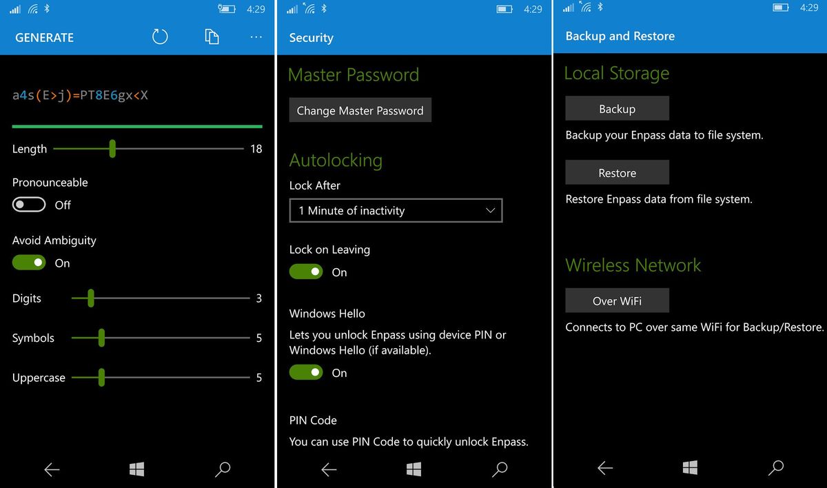Tap the search icon on the Generate screen
Viewport: 827px width, 488px height.
click(x=223, y=469)
